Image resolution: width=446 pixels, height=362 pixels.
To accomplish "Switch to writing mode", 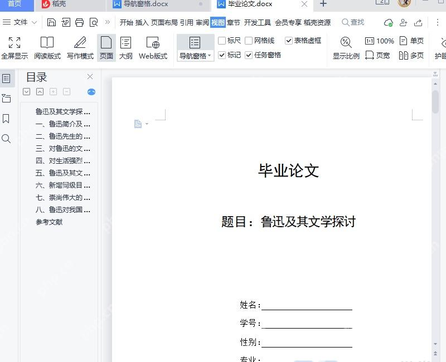I will click(x=80, y=48).
